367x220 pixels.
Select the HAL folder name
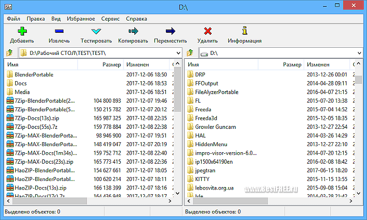tap(200, 136)
